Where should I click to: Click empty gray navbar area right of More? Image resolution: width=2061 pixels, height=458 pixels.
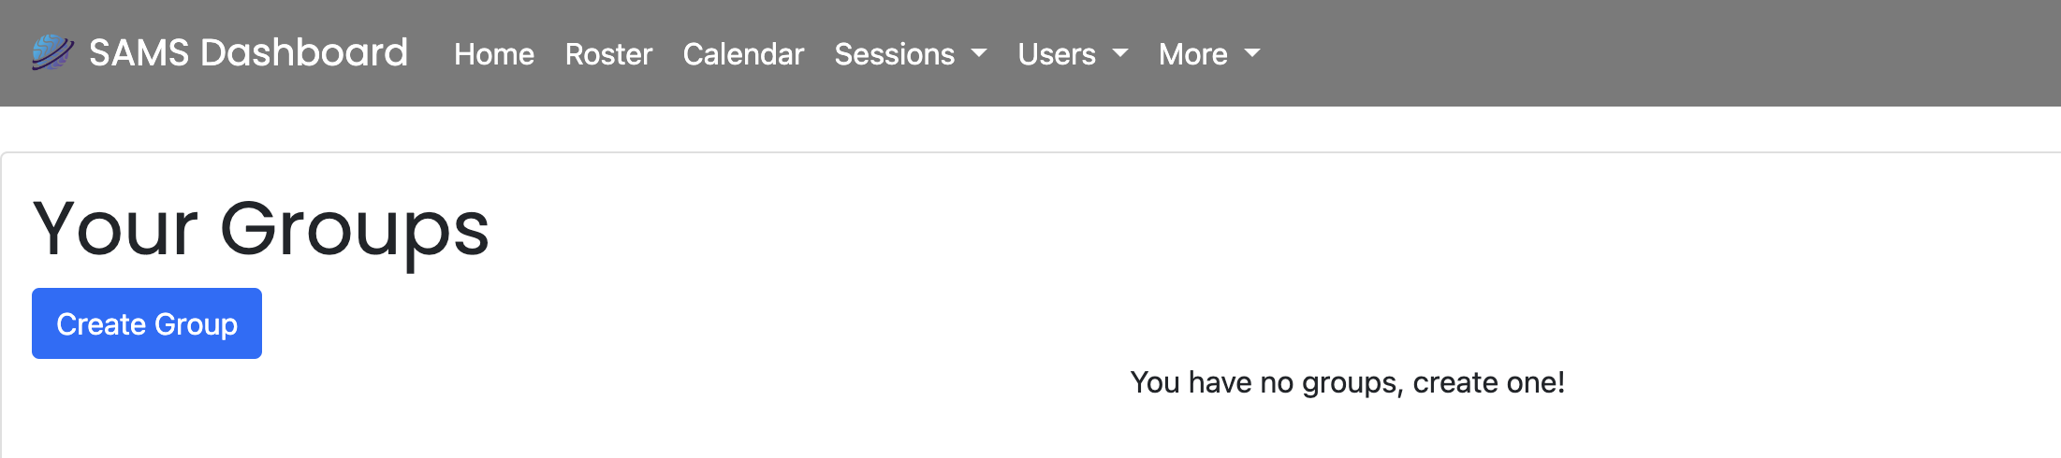click(1657, 53)
